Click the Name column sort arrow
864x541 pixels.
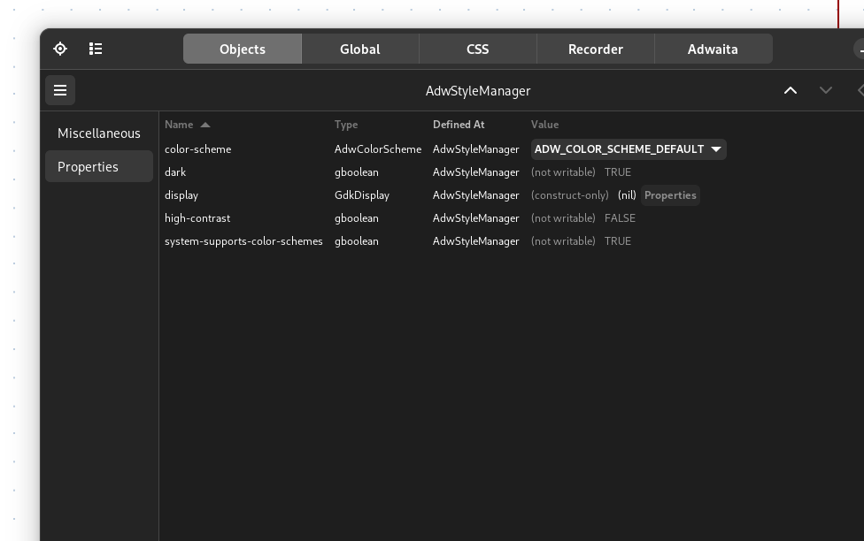205,125
